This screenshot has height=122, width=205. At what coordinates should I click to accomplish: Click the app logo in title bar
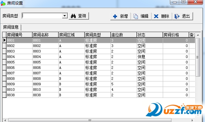[x=3, y=3]
